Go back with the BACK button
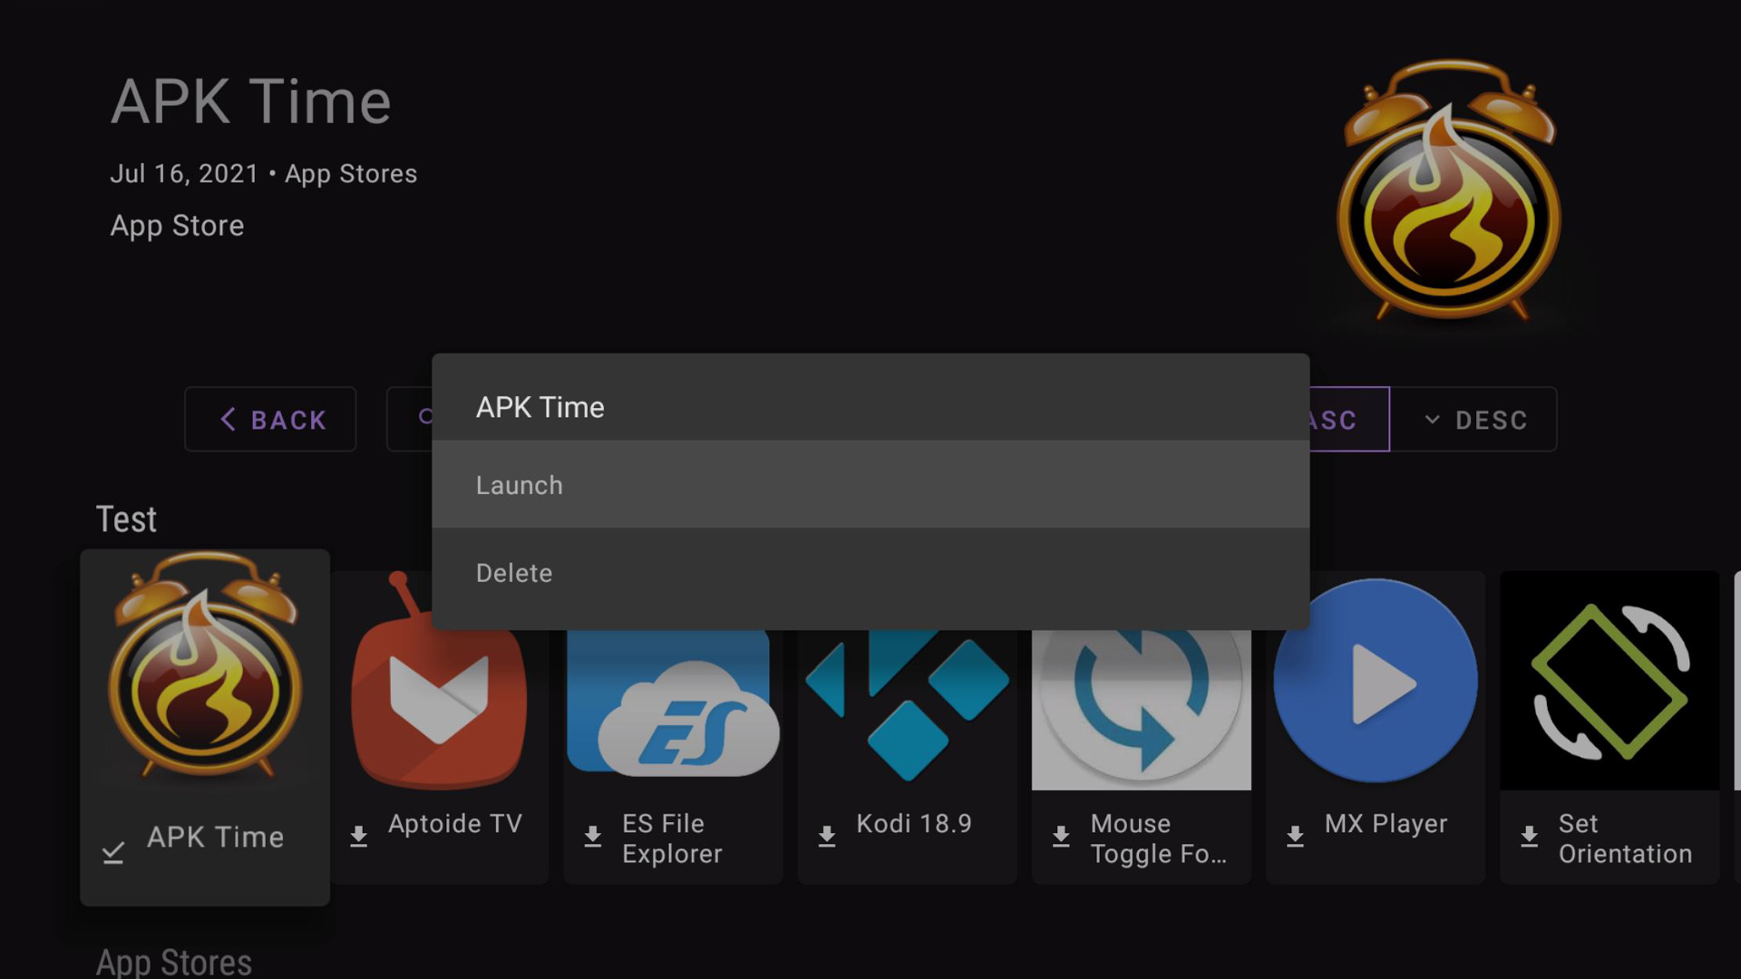 [270, 420]
